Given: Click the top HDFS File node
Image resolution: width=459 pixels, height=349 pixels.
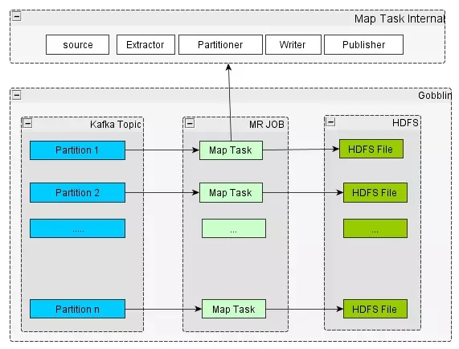Looking at the screenshot, I should (371, 149).
